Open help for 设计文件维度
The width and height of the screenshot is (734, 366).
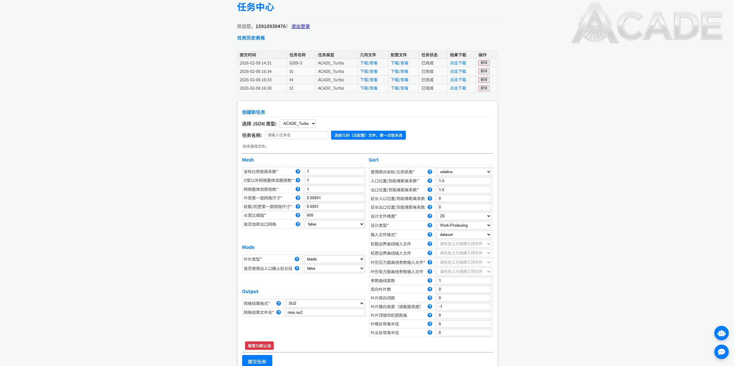[430, 216]
